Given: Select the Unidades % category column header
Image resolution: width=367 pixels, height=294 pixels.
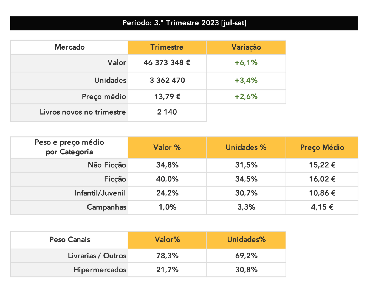Looking at the screenshot, I should (246, 147).
